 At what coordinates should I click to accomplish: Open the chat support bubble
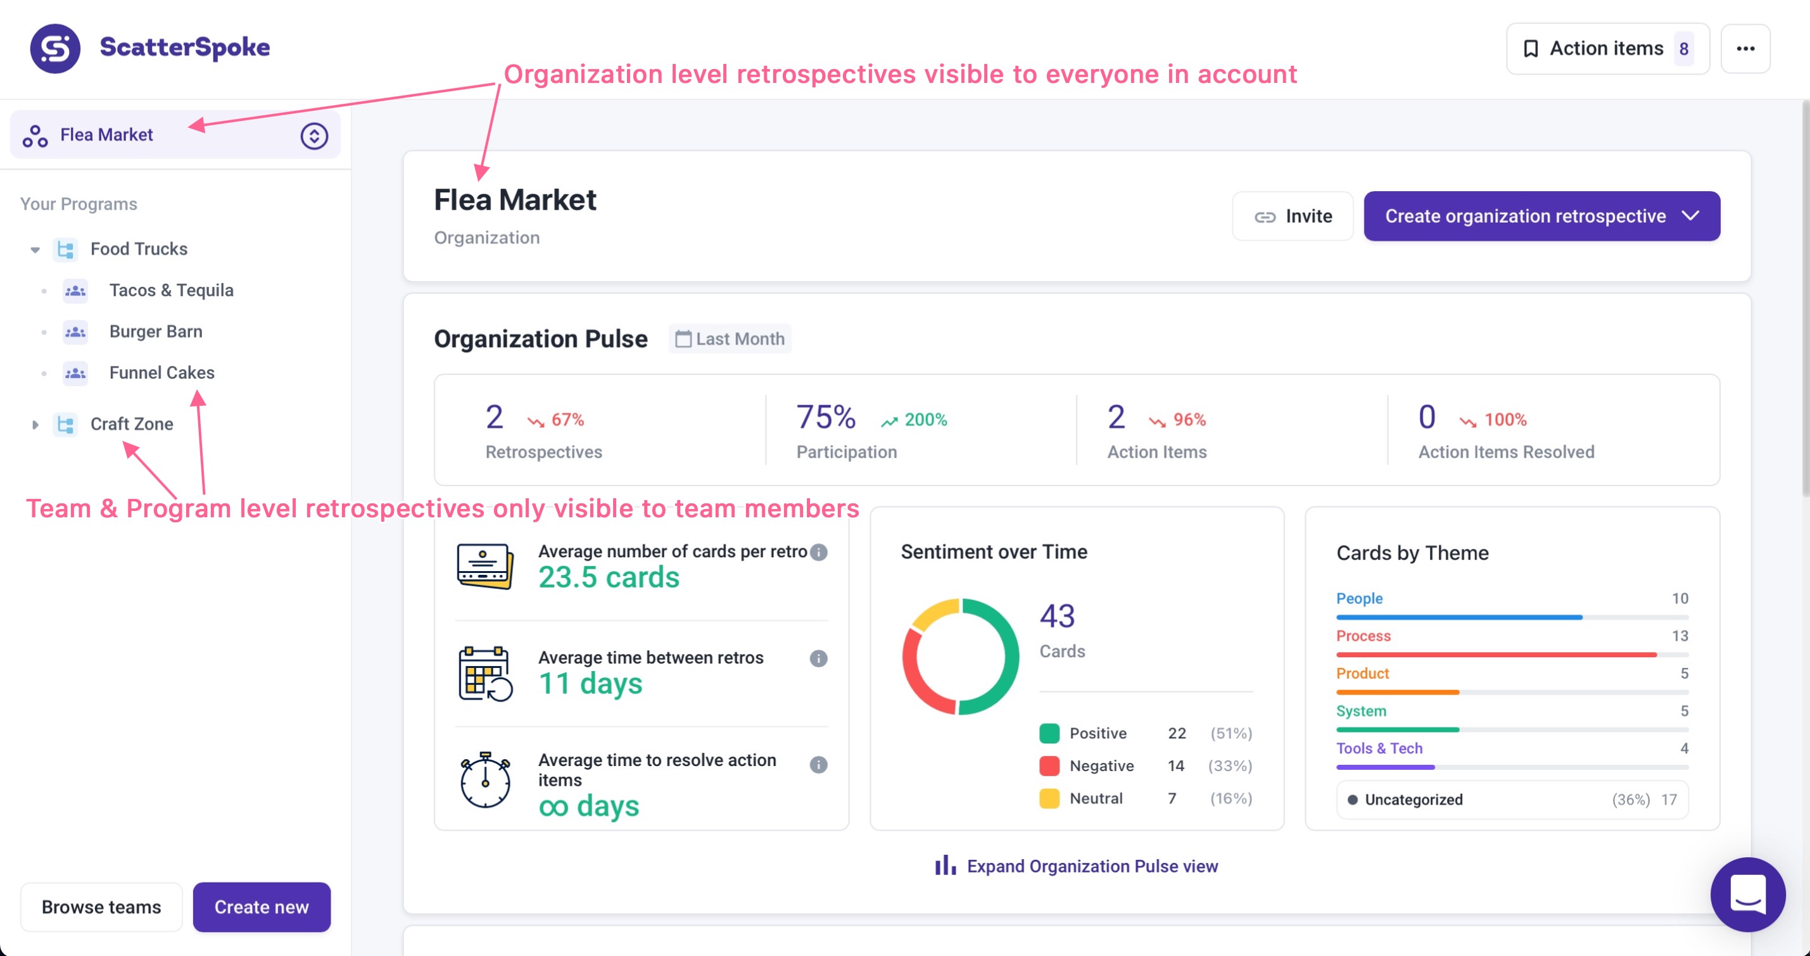click(x=1747, y=894)
